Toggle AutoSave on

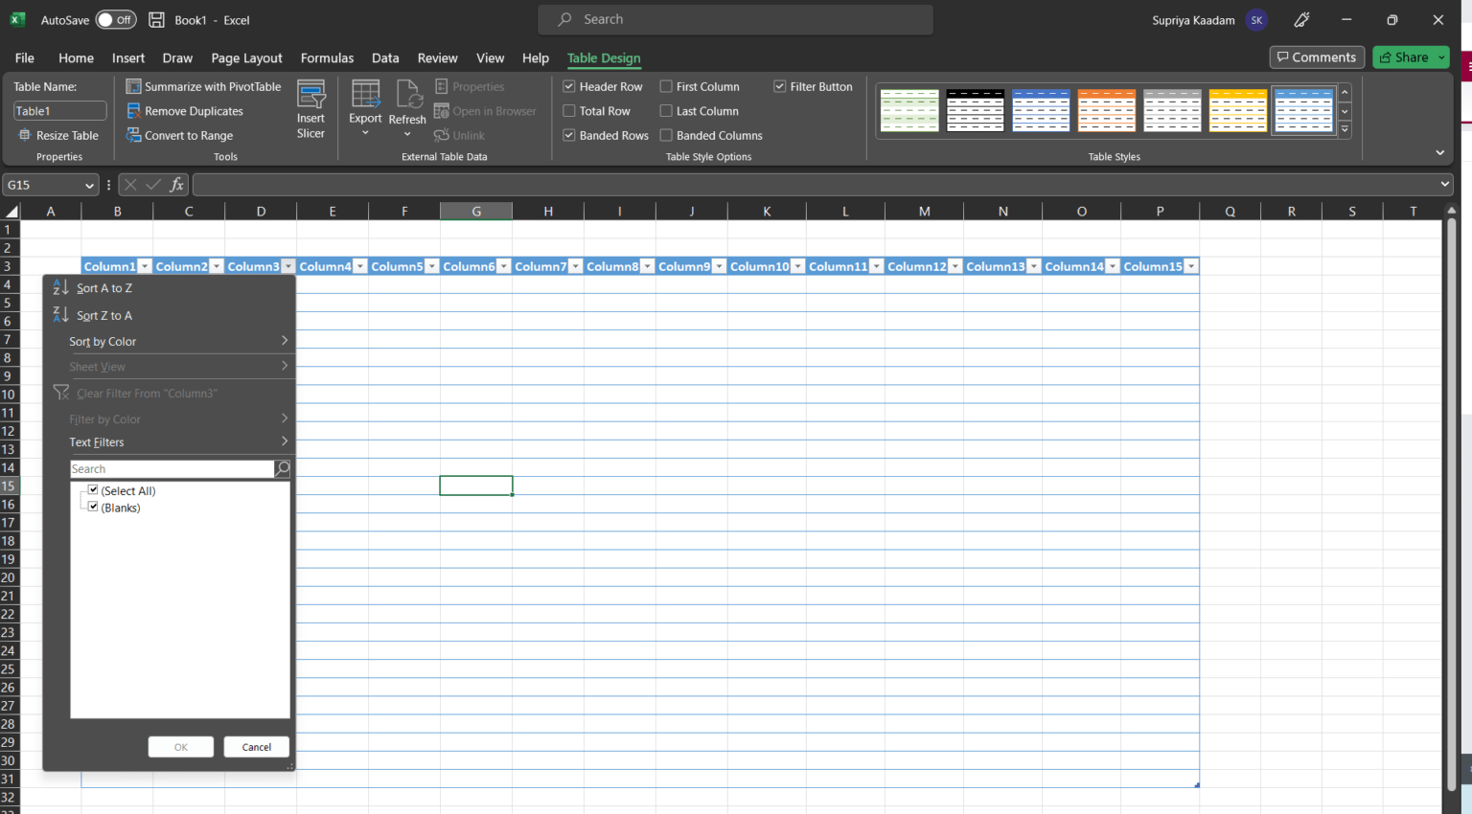115,19
